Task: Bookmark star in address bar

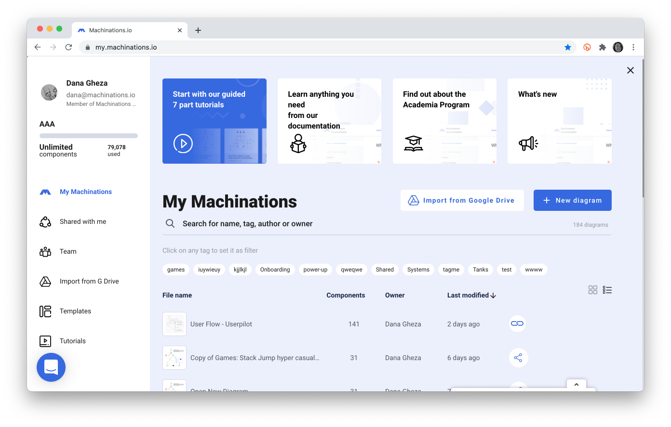Action: (568, 47)
